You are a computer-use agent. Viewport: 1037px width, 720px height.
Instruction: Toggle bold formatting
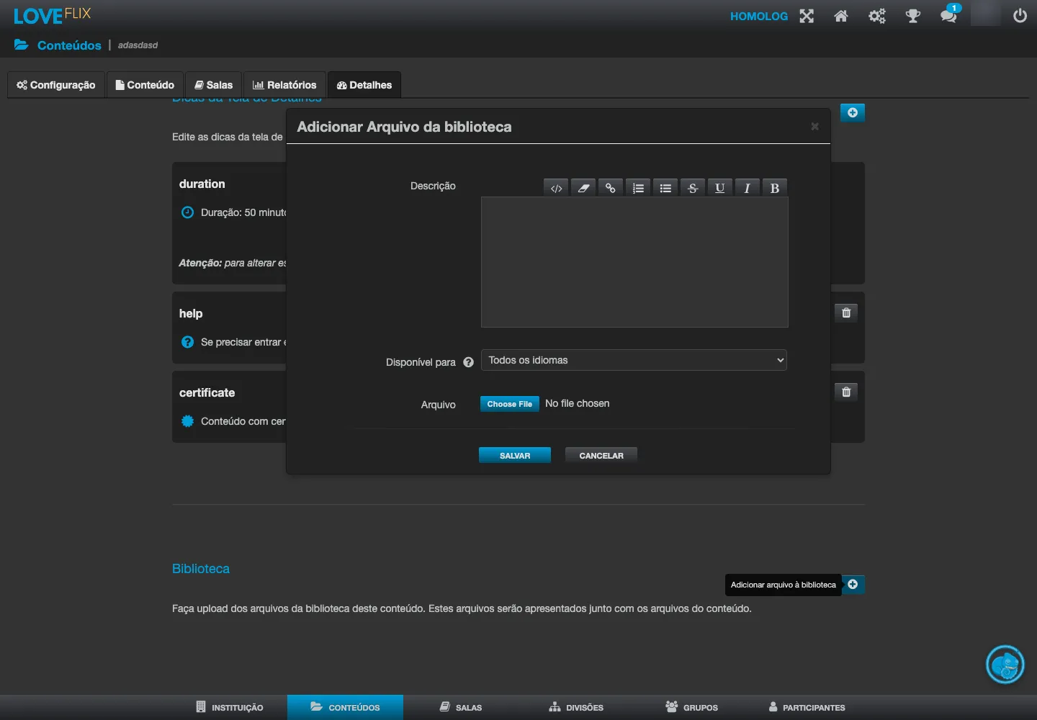(775, 188)
